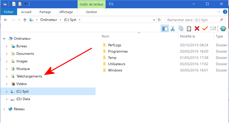Viewport: 229px width, 123px height.
Task: Switch to the Accueil tab
Action: click(x=26, y=12)
